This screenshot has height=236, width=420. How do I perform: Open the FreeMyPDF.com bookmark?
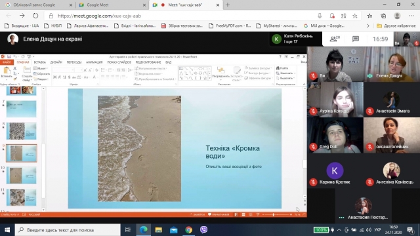pos(230,26)
